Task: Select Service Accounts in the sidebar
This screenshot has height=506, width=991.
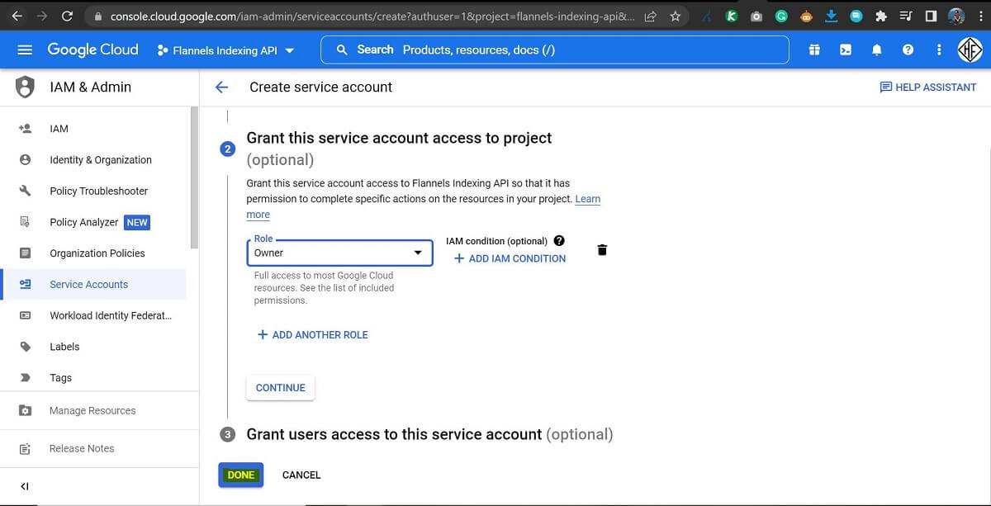Action: pyautogui.click(x=93, y=284)
